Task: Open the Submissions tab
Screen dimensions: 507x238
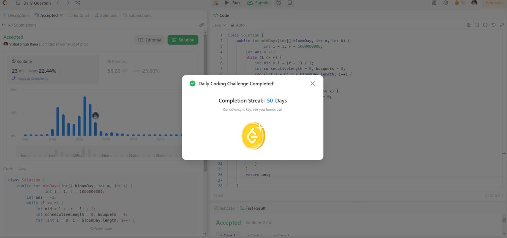Action: pyautogui.click(x=137, y=15)
